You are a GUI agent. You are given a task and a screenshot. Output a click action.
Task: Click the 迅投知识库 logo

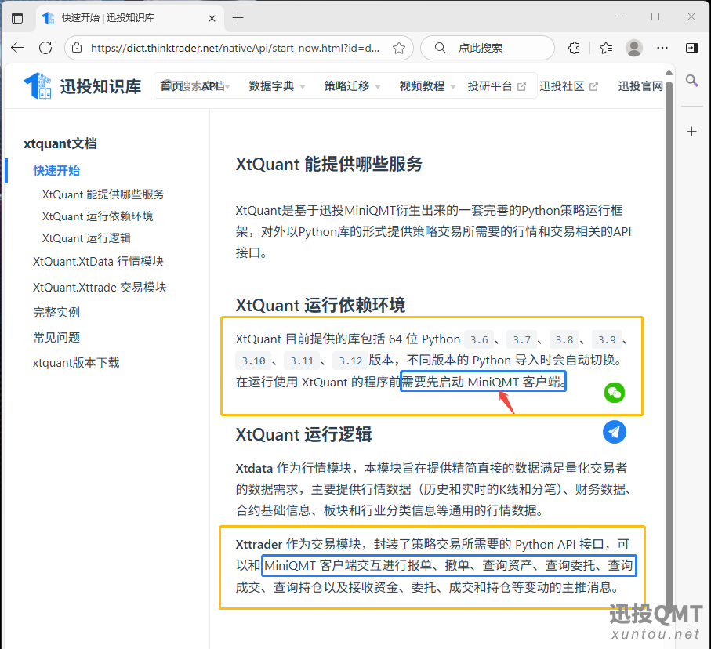coord(82,85)
